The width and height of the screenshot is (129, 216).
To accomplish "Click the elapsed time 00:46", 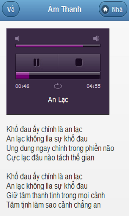I will tap(22, 86).
